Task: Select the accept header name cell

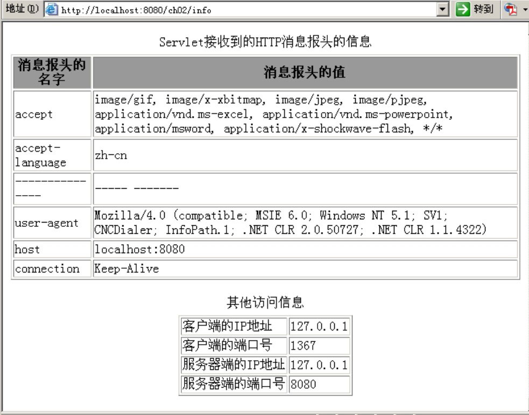Action: point(52,114)
